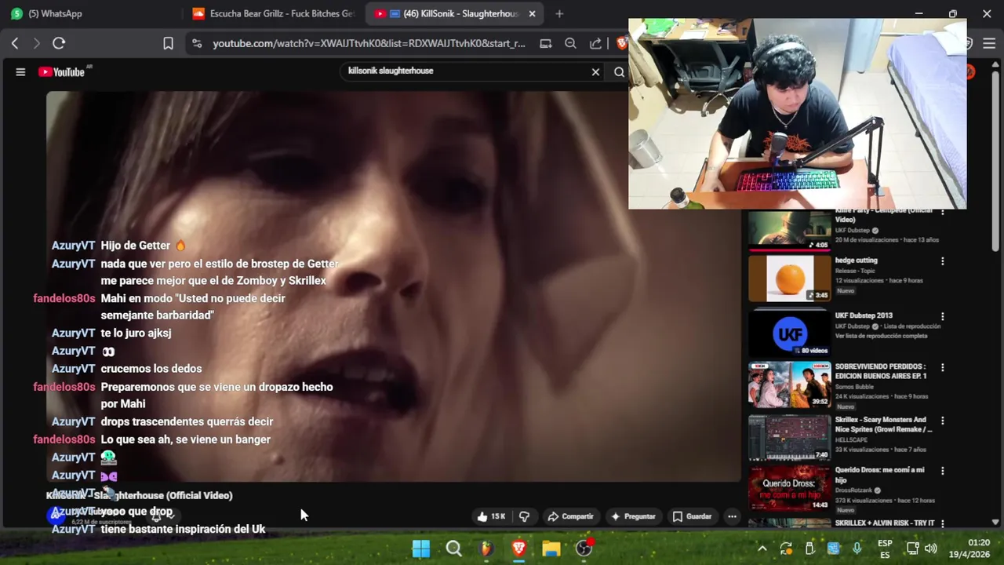Click 'Querido Dross: me comí a mi hijo' title
This screenshot has height=565, width=1004.
pos(879,475)
